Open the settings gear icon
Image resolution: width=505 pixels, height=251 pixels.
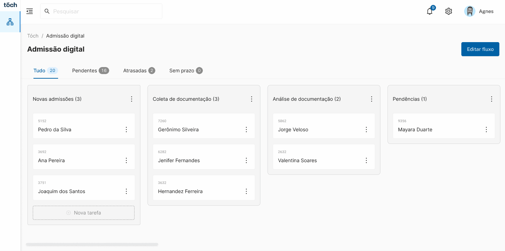point(448,11)
